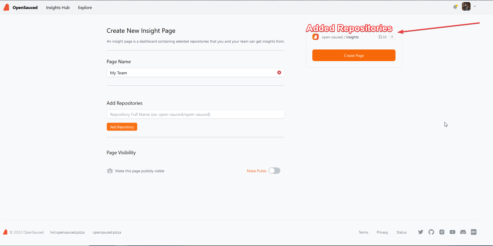The height and width of the screenshot is (246, 493).
Task: Open the Discord icon in the footer
Action: pyautogui.click(x=463, y=232)
